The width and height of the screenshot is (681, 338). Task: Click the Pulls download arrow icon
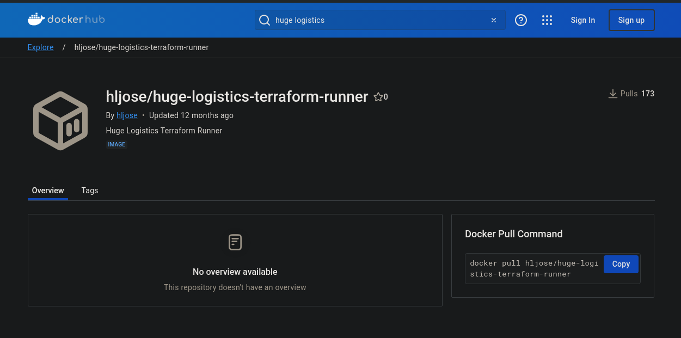tap(613, 94)
